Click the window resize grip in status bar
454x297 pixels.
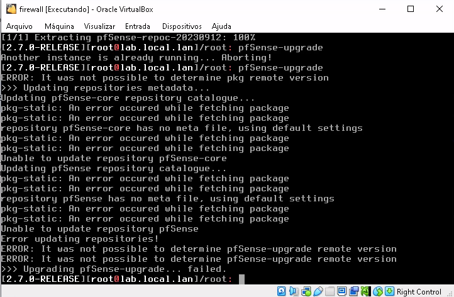450,293
